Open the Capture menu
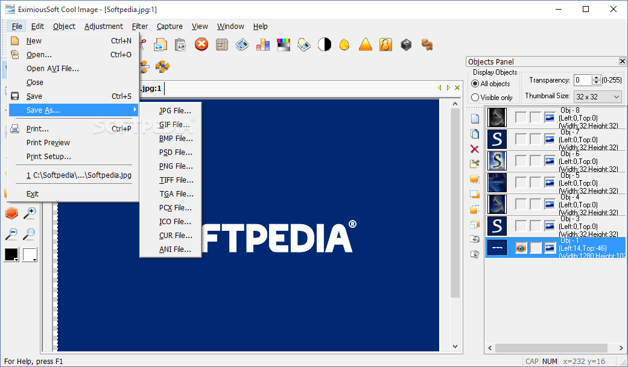 170,27
